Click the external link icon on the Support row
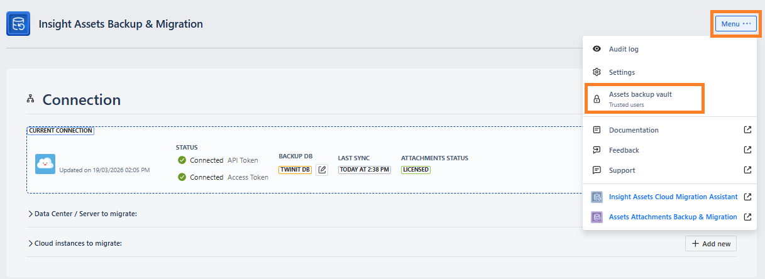 coord(747,170)
